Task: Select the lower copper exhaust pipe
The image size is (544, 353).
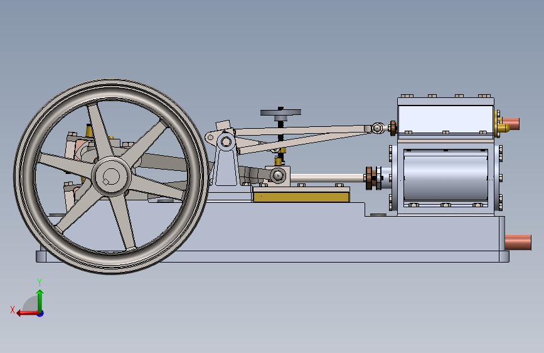Action: pos(518,242)
